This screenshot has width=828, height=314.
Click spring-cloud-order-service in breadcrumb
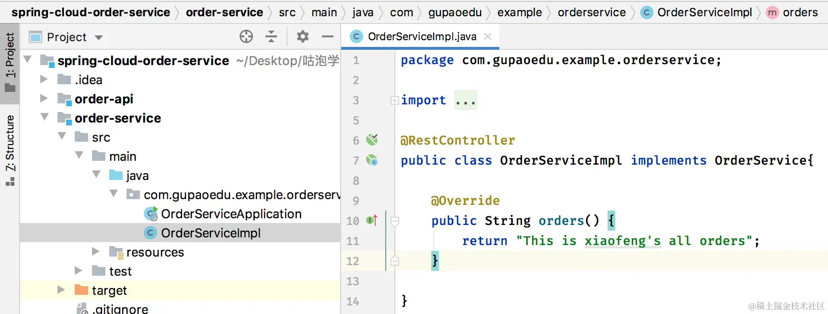pos(91,12)
